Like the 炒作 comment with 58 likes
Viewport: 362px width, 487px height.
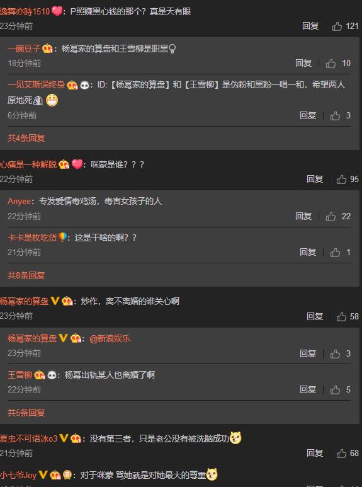point(341,316)
